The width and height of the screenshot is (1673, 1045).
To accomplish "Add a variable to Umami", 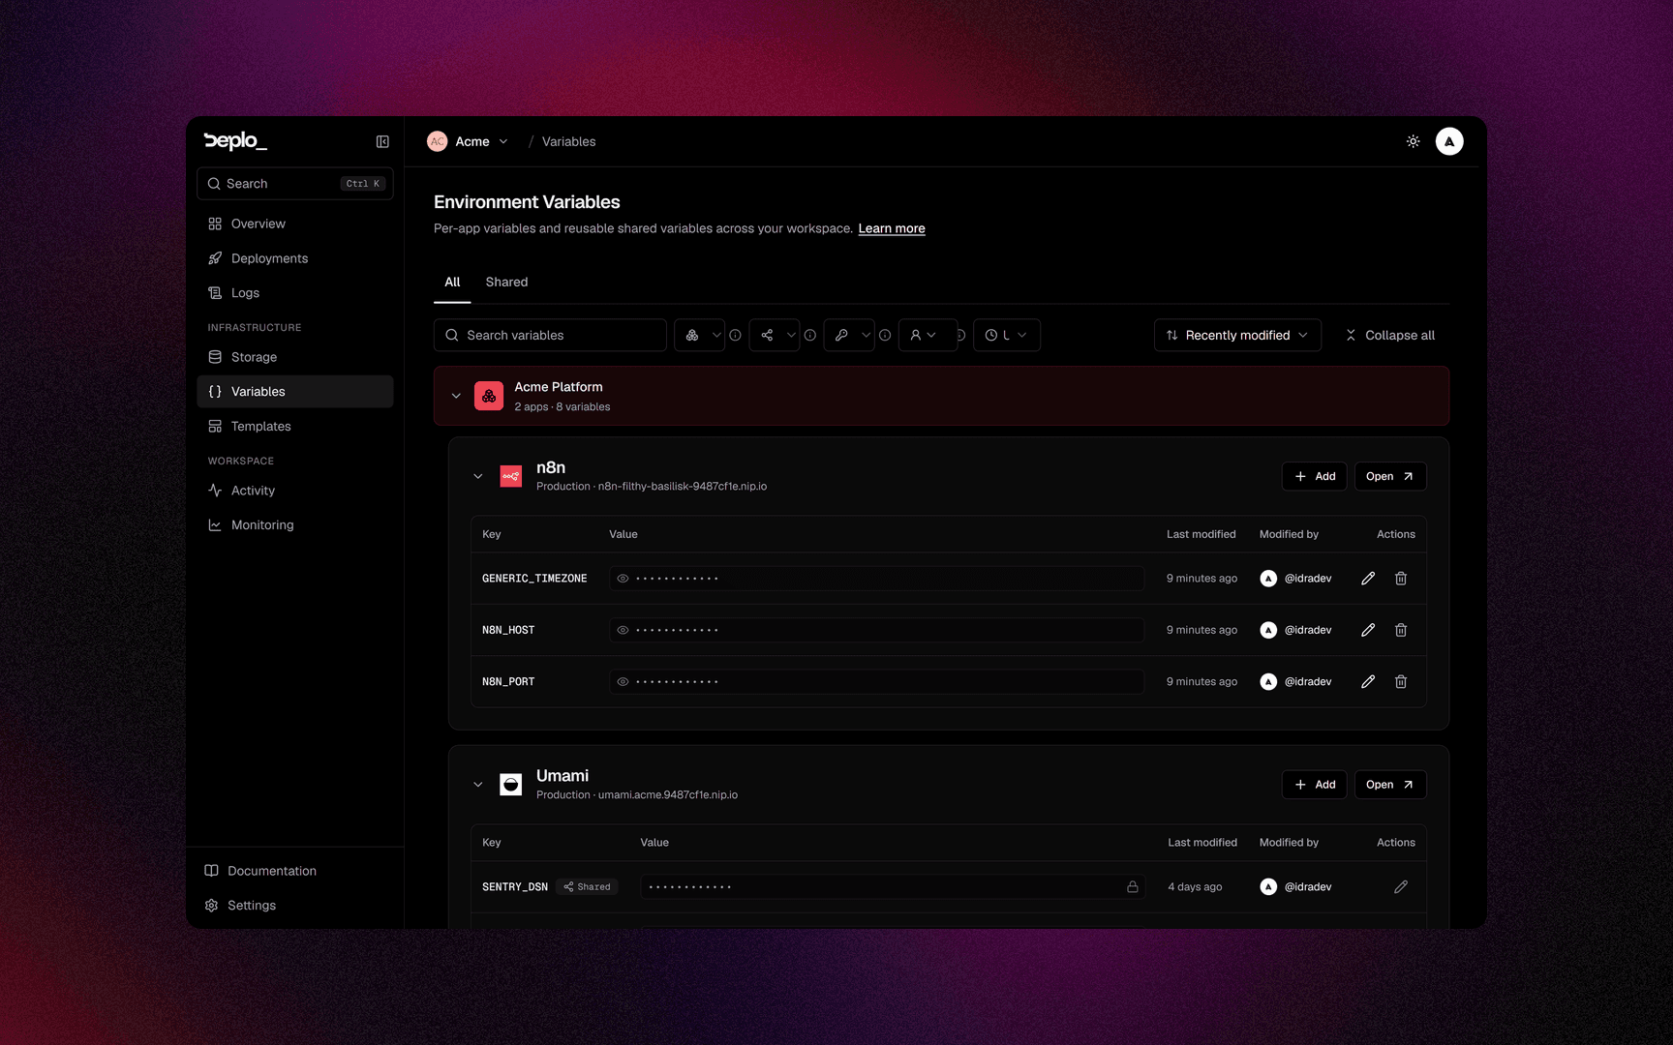I will pos(1315,785).
